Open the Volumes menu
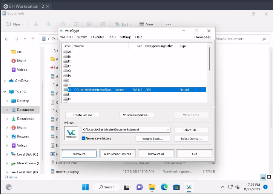Viewport: 273px width, 194px height. click(x=66, y=37)
